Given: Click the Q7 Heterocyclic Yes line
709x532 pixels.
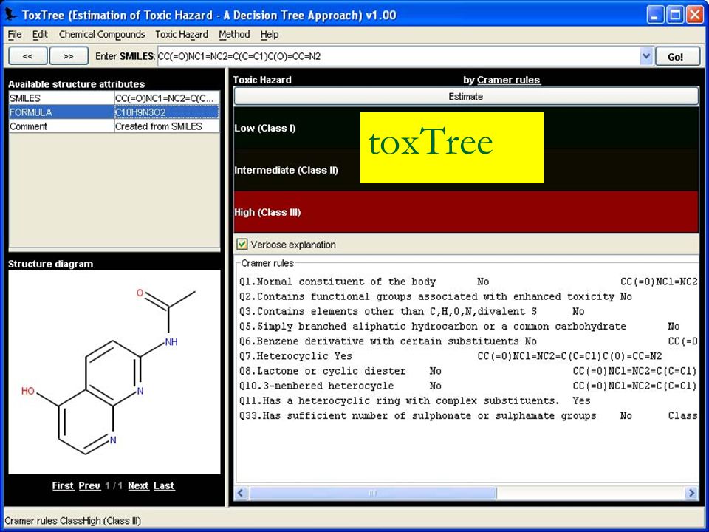Looking at the screenshot, I should click(x=451, y=356).
